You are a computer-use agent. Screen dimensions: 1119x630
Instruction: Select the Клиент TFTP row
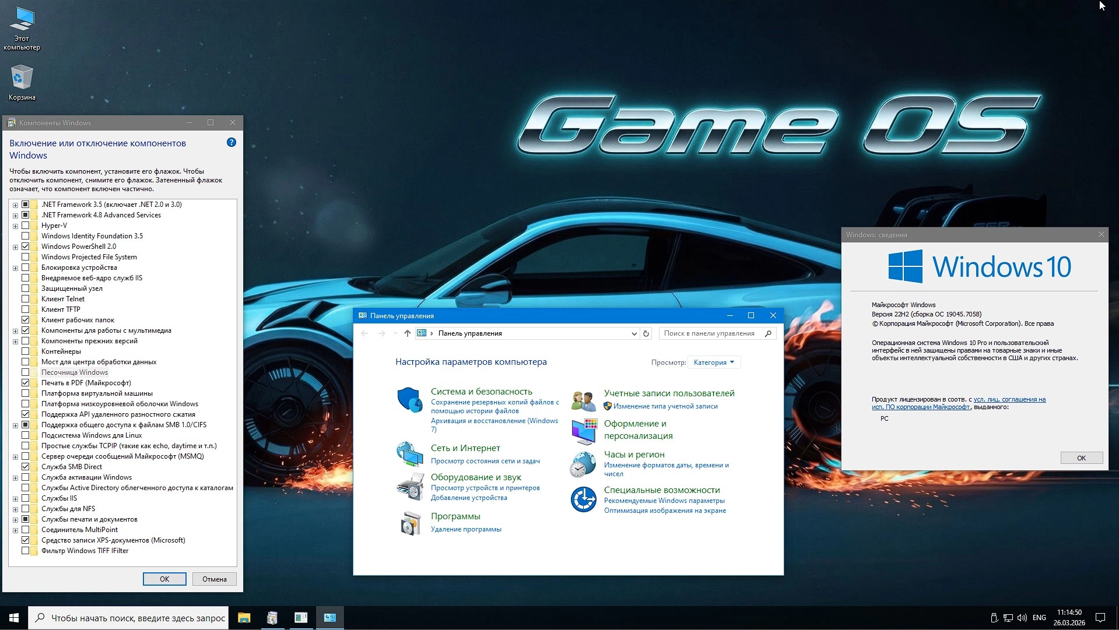[61, 309]
